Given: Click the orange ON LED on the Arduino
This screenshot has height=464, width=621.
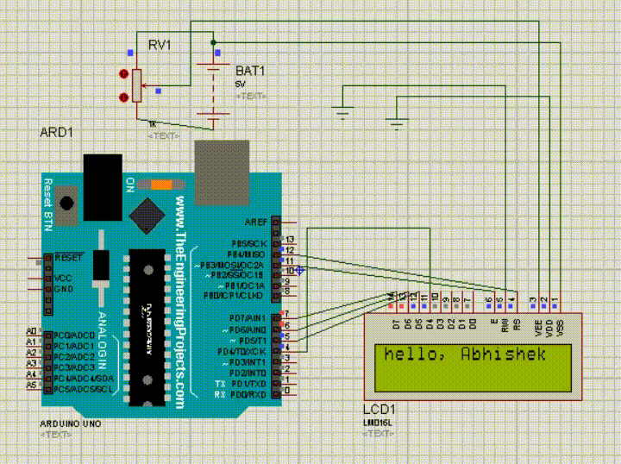Looking at the screenshot, I should tap(161, 185).
